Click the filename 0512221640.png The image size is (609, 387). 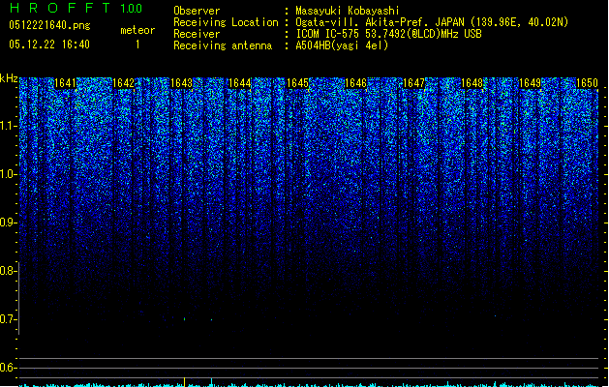49,25
